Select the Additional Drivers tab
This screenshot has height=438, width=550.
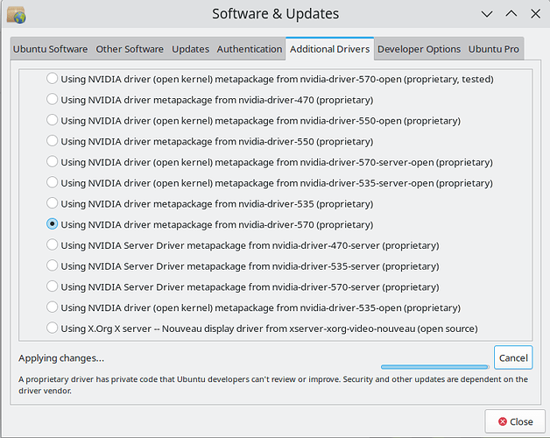(329, 49)
